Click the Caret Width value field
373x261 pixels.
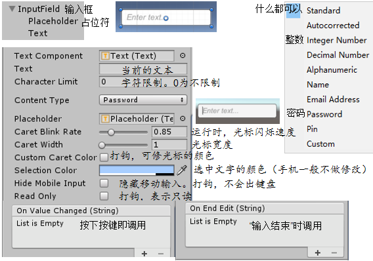[x=169, y=145]
